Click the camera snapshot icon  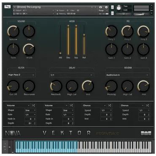click(x=100, y=7)
